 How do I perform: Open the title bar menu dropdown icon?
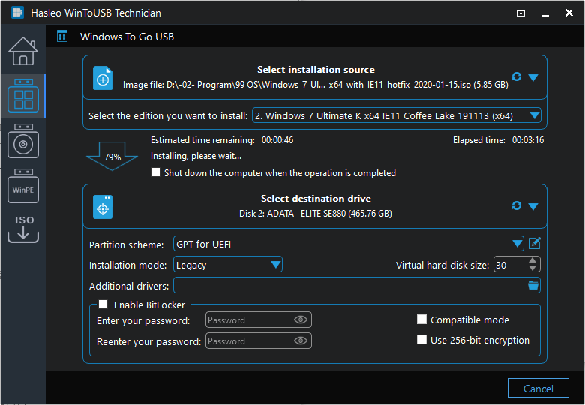point(520,13)
